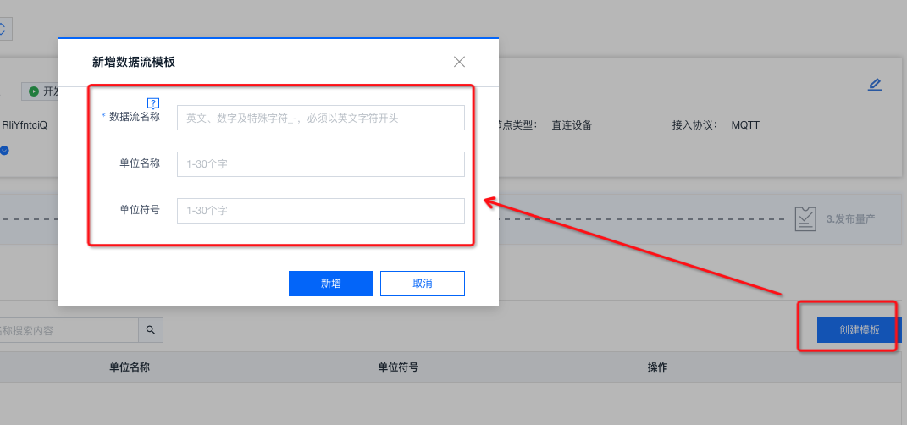907x425 pixels.
Task: Select the 3.发布量产 step label
Action: click(850, 218)
